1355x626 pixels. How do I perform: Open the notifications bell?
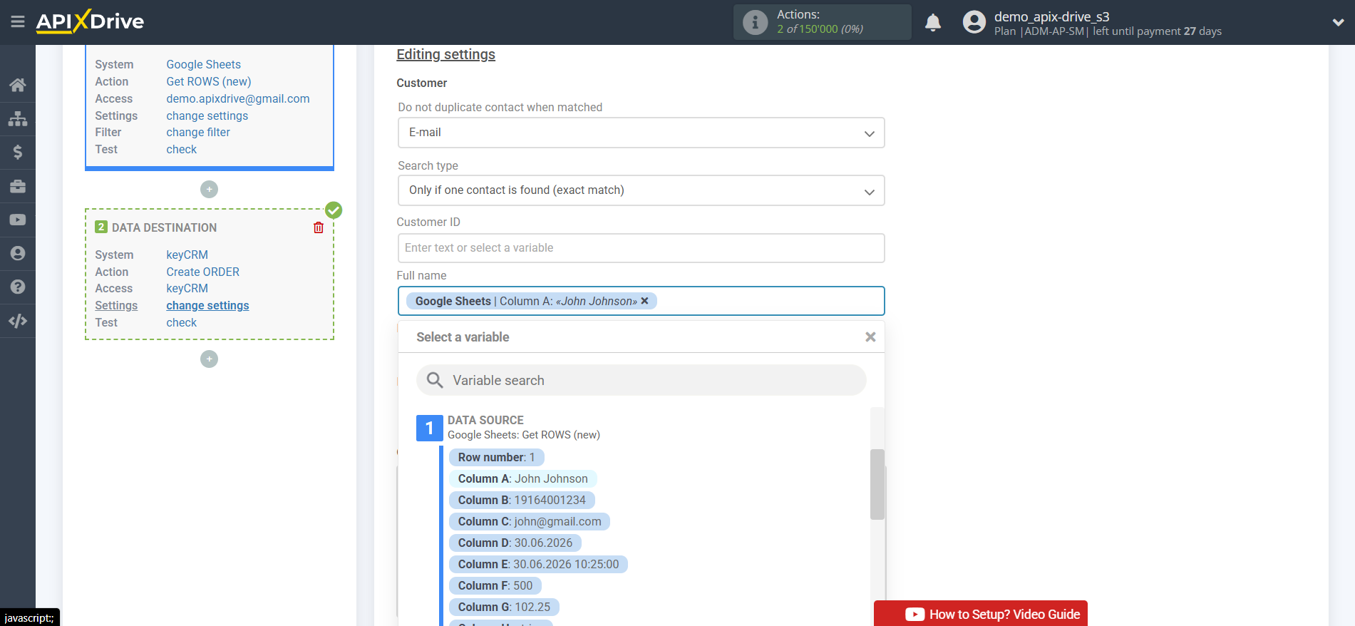point(933,23)
